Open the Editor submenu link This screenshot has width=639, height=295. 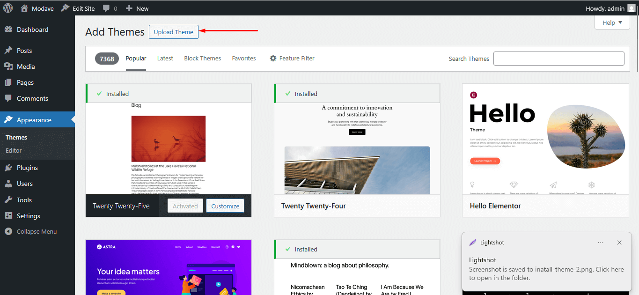(x=14, y=150)
